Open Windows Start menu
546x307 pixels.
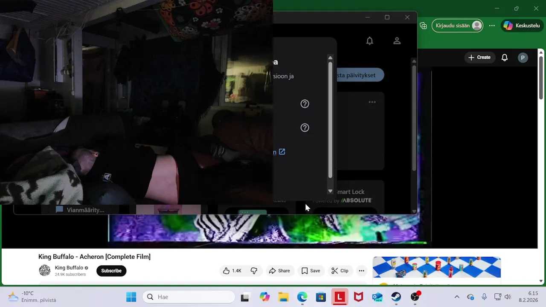131,297
